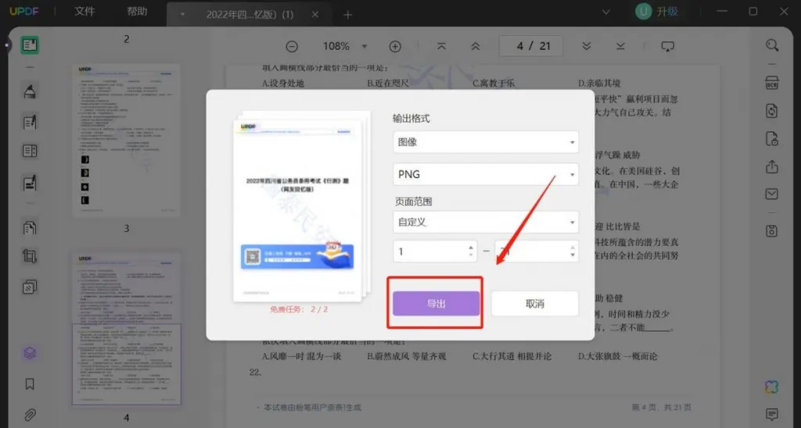Add a new tab with plus button
Screen dimensions: 801x428
348,15
